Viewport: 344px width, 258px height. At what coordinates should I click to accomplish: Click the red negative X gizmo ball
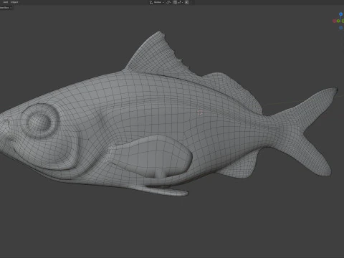[335, 21]
